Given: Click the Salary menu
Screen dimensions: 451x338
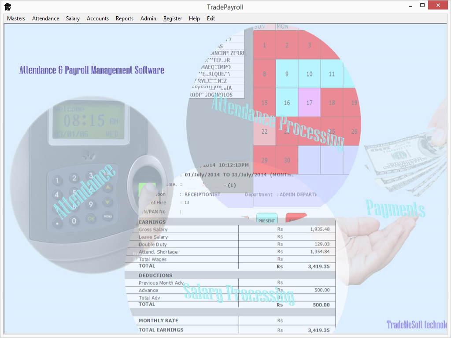Looking at the screenshot, I should pyautogui.click(x=73, y=18).
